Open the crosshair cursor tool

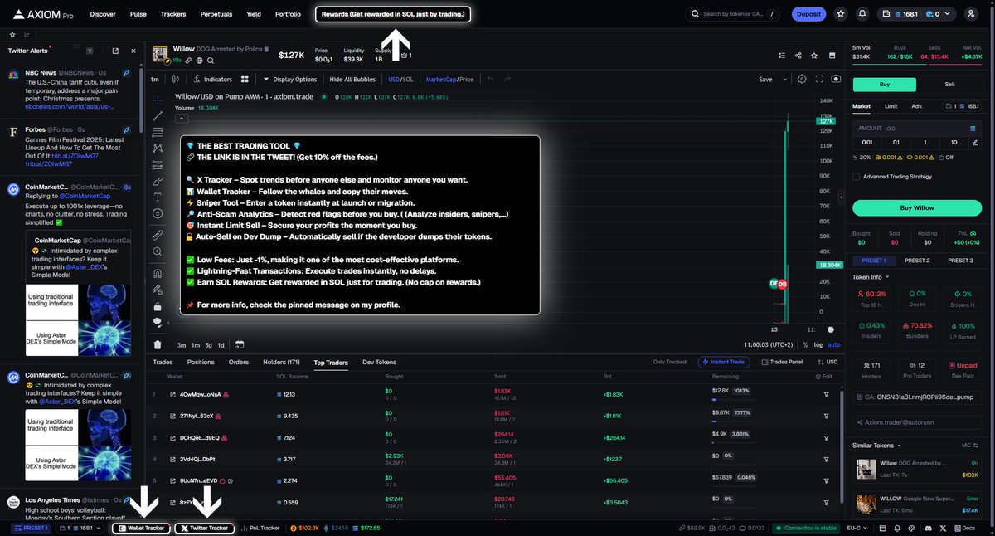tap(158, 99)
